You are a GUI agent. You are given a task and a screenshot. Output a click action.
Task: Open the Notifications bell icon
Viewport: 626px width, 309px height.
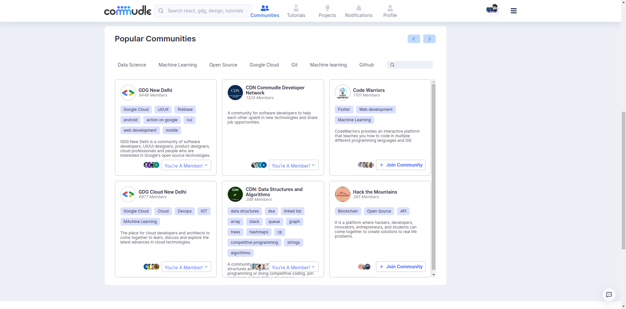[x=359, y=8]
